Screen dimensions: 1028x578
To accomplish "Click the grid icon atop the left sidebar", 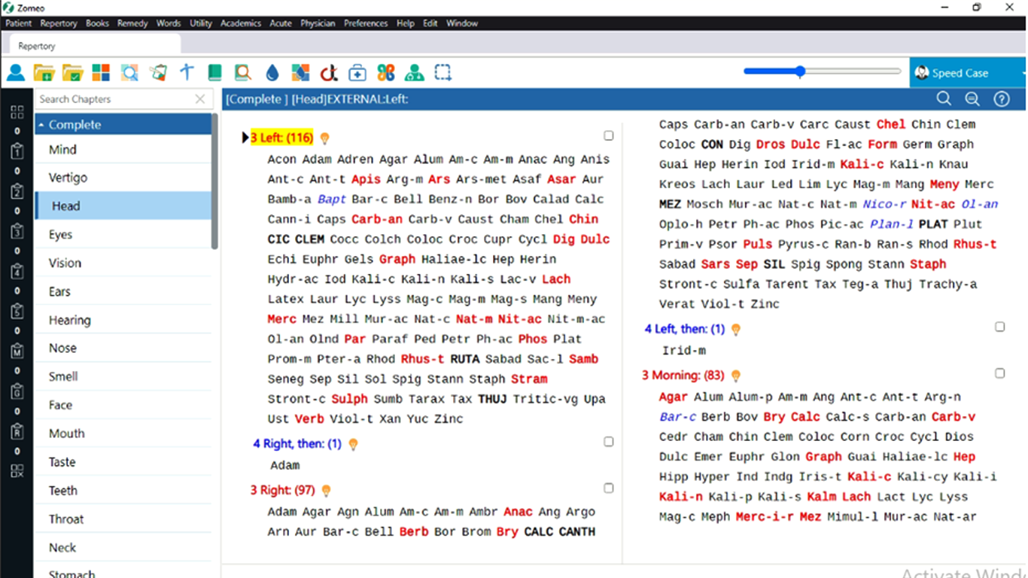I will coord(17,113).
